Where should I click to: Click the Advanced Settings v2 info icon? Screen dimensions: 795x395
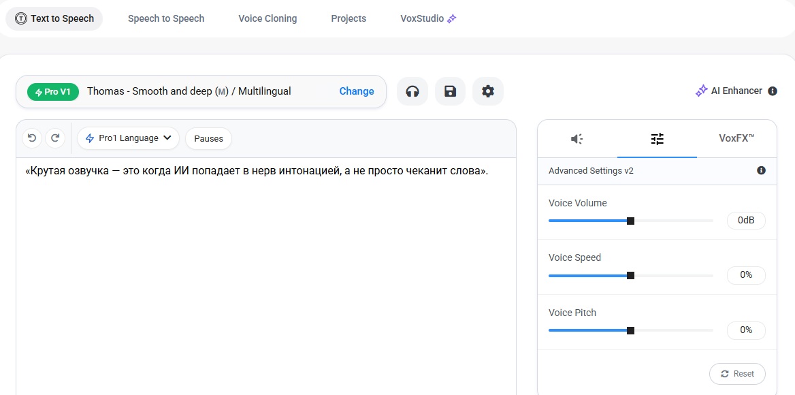[x=761, y=170]
